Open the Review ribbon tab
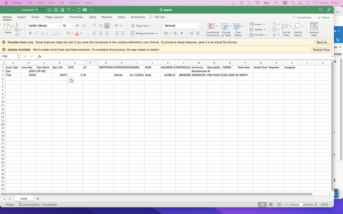This screenshot has width=343, height=214. [x=107, y=17]
